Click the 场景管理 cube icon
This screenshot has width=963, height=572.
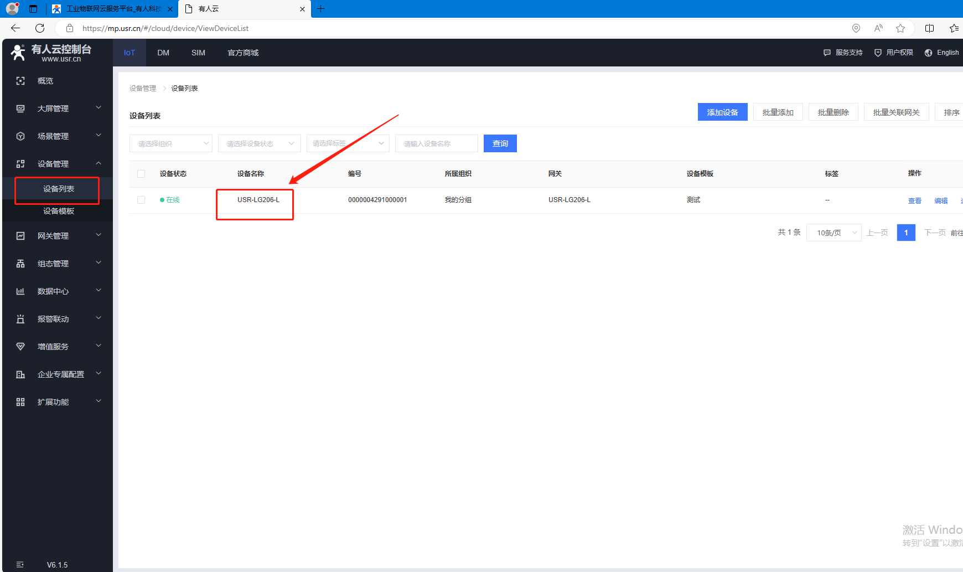pos(20,136)
